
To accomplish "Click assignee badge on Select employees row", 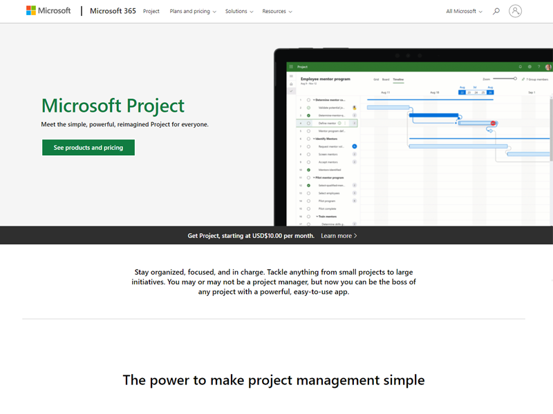I will tap(355, 193).
